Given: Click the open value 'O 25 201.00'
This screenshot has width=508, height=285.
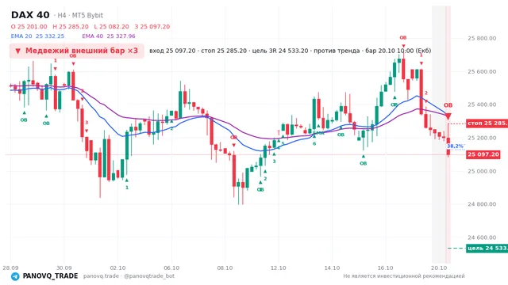Looking at the screenshot, I should point(29,26).
